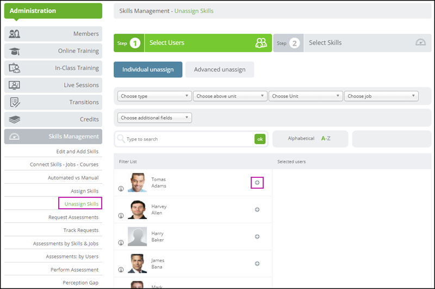Screen dimensions: 435x289
Task: Click the users icon in Step 1 bar
Action: point(261,43)
